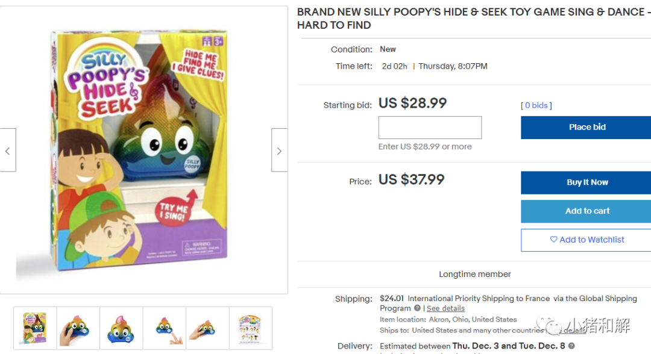Click the heart Add to Watchlist button
651x354 pixels.
coord(587,240)
